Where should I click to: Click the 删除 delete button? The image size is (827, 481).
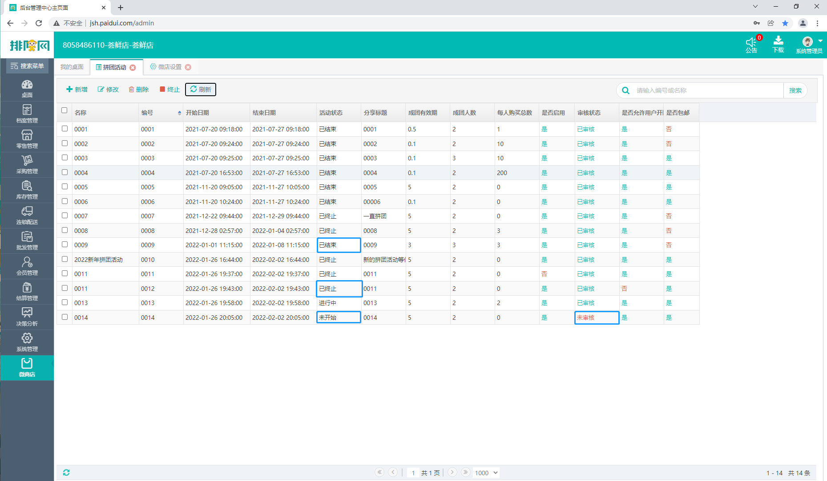pyautogui.click(x=138, y=90)
